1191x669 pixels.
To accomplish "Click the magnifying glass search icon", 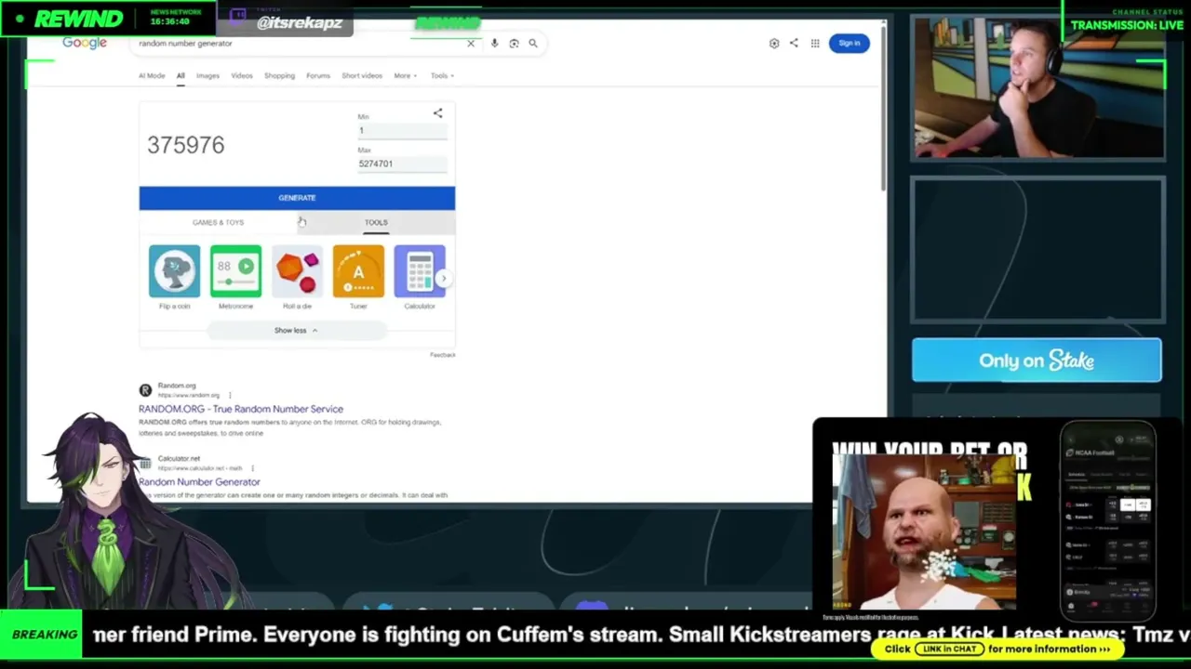I will click(x=533, y=43).
